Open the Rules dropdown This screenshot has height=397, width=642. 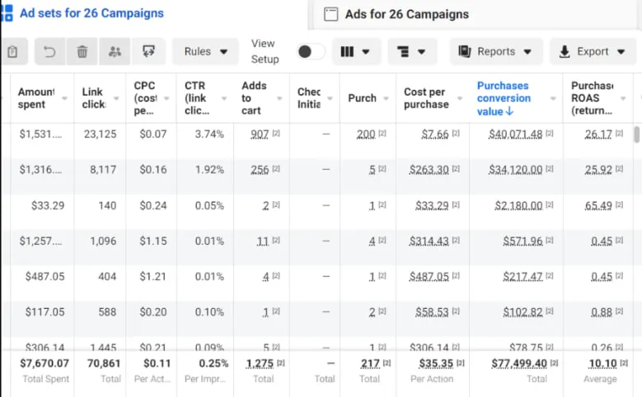[x=205, y=52]
